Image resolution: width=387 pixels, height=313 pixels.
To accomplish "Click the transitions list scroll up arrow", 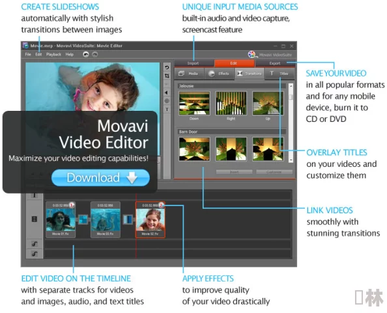I will coord(291,86).
